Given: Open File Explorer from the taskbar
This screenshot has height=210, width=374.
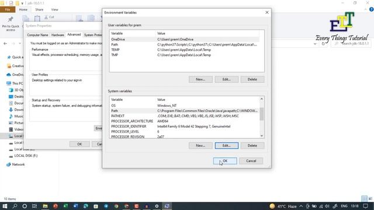Looking at the screenshot, I should tap(45, 206).
